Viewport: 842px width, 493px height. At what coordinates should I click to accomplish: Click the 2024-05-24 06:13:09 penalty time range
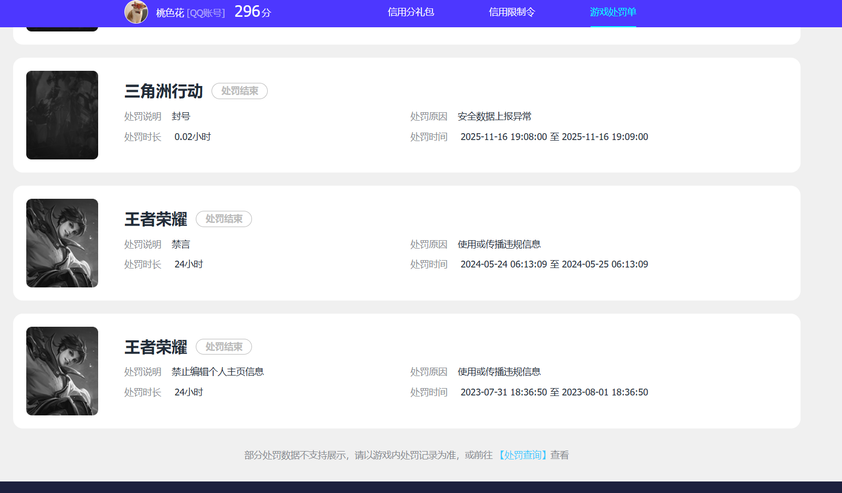554,264
